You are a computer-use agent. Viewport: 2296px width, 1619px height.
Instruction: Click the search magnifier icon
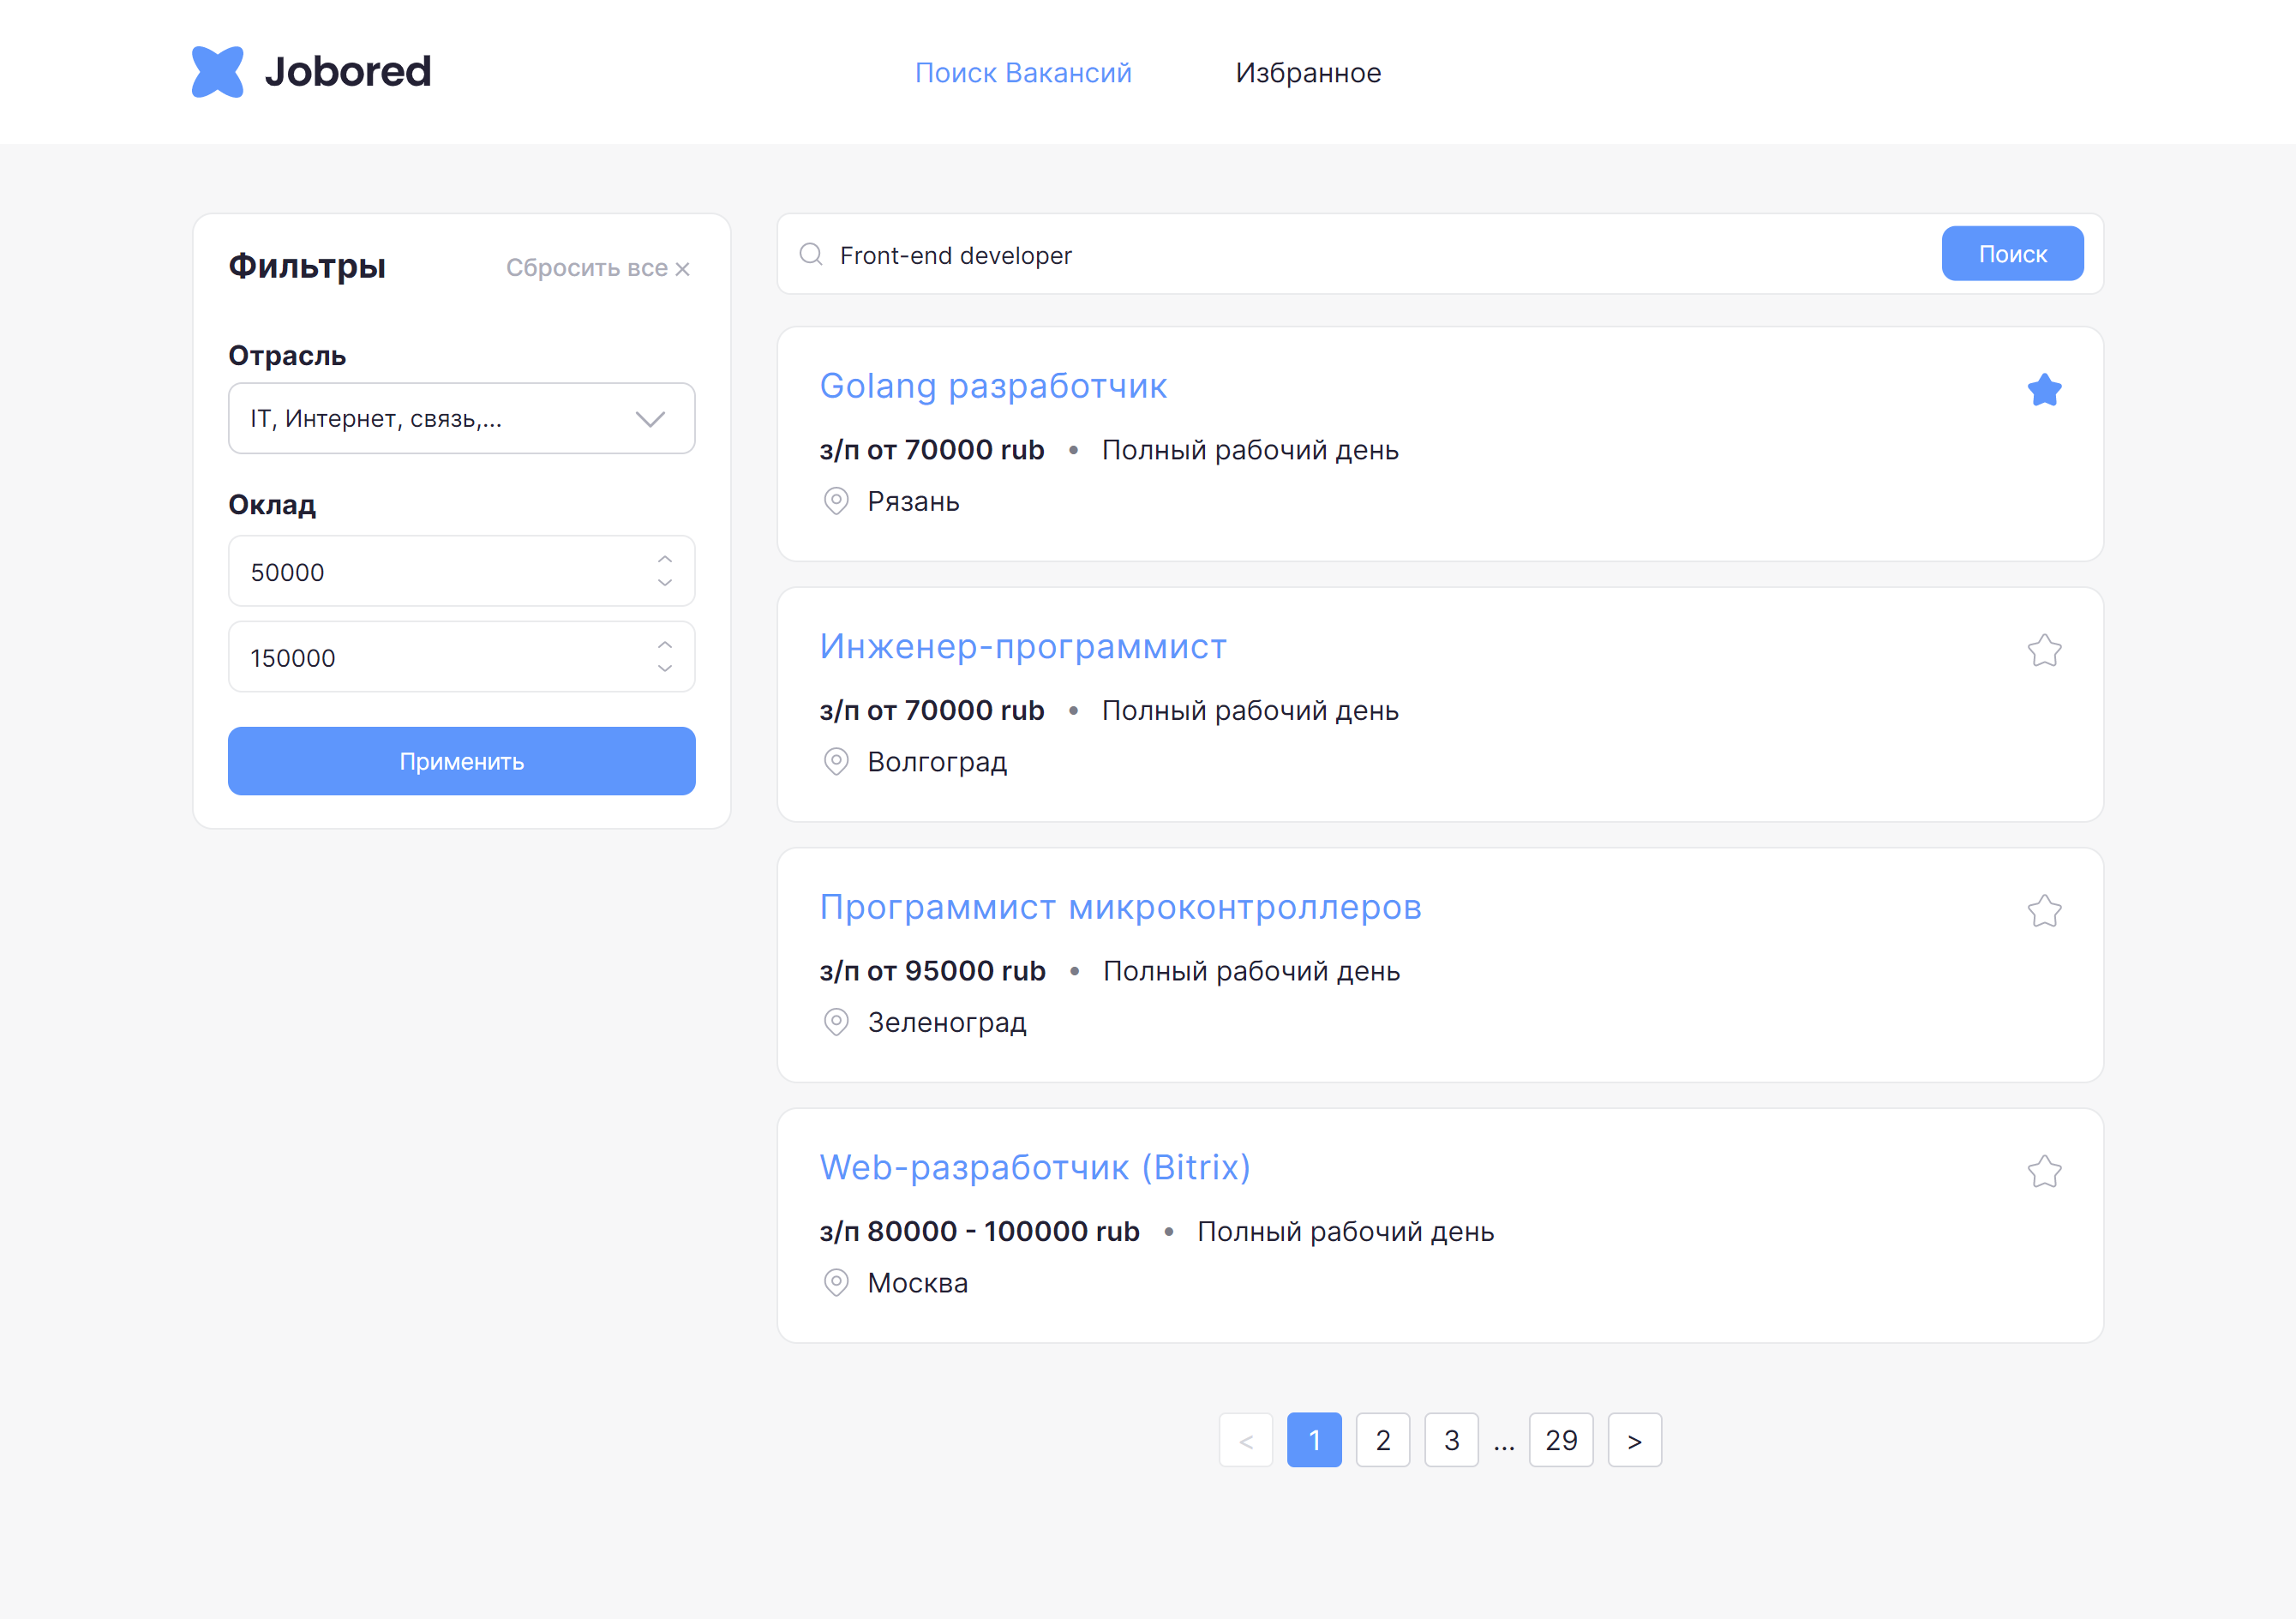pyautogui.click(x=811, y=255)
